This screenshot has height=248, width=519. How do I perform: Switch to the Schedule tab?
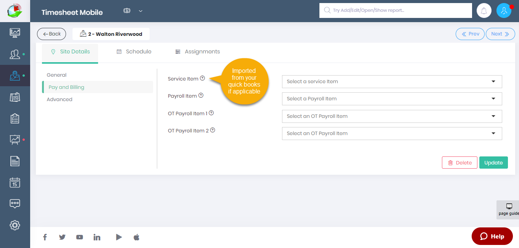click(x=134, y=52)
